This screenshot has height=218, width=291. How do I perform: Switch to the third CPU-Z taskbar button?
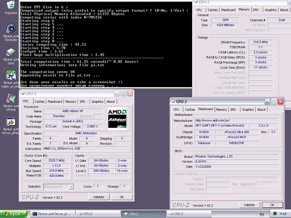coord(189,214)
